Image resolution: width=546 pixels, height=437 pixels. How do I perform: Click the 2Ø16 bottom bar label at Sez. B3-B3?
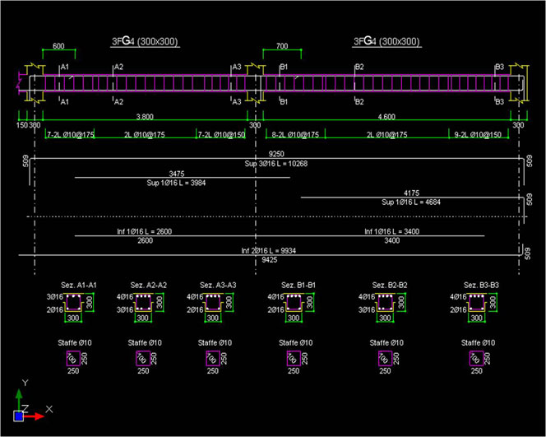pyautogui.click(x=458, y=309)
